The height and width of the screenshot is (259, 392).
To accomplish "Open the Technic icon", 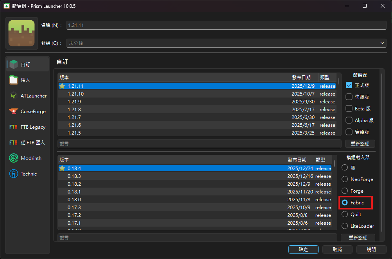I will [x=14, y=174].
